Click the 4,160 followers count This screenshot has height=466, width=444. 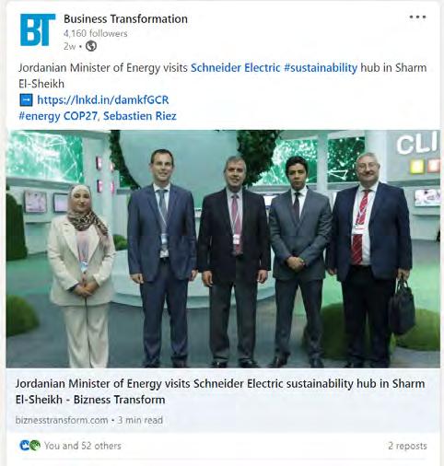click(x=96, y=33)
